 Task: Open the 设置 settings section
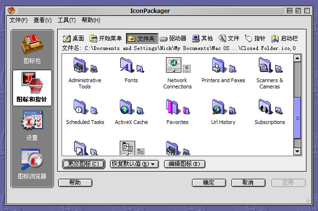click(x=32, y=125)
